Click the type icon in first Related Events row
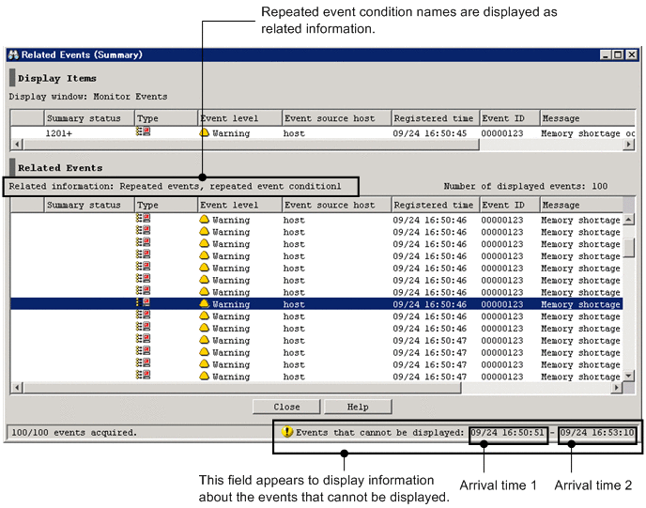 pos(144,220)
